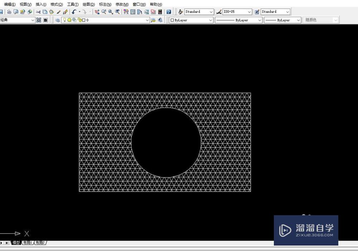The width and height of the screenshot is (358, 252).
Task: Expand the 经典 workspace dropdown
Action: [33, 20]
